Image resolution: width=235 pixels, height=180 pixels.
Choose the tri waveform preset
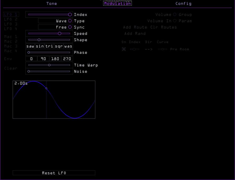coord(49,46)
